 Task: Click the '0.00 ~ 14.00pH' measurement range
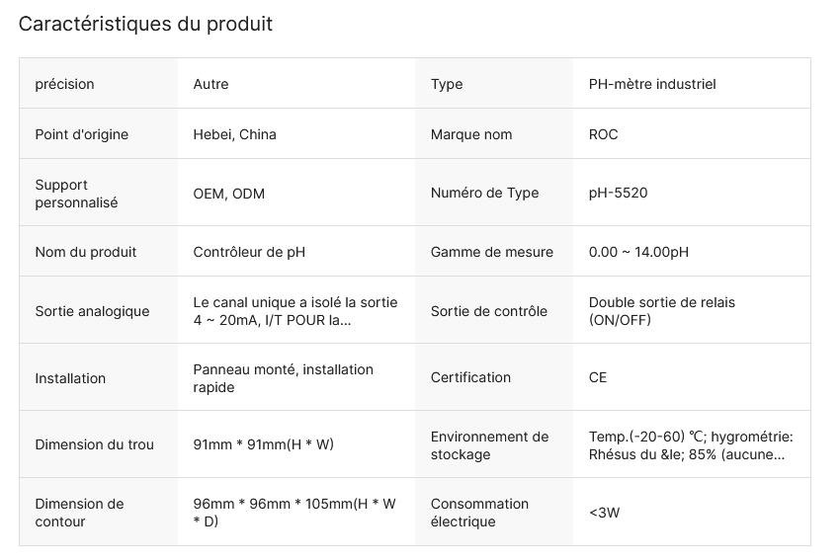click(638, 252)
